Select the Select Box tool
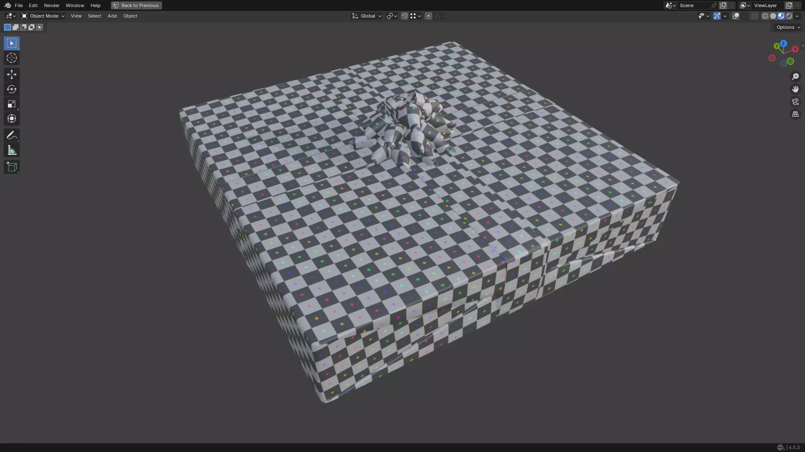The image size is (805, 452). click(12, 43)
